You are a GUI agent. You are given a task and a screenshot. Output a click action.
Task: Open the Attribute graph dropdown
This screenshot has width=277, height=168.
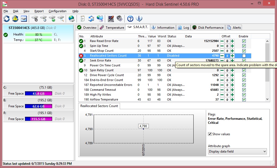click(x=237, y=151)
